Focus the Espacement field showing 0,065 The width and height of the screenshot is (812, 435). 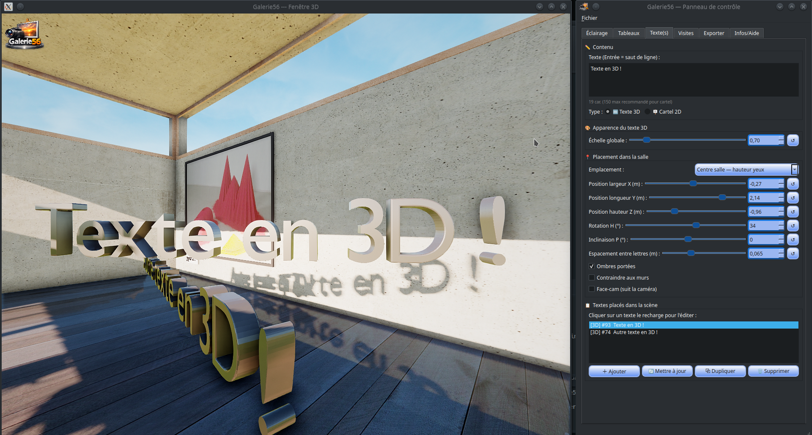point(763,253)
